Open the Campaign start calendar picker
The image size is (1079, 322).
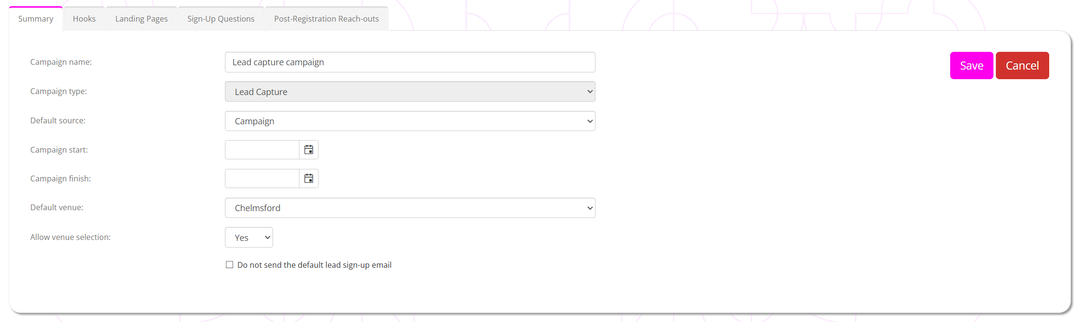(309, 150)
